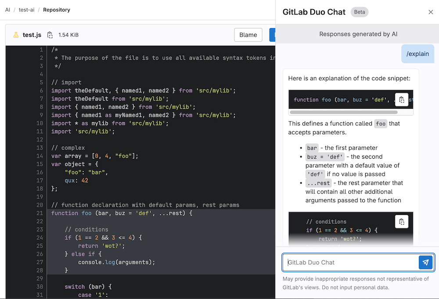Click the inline foo code badge in explanation
Screen dimensions: 439x299
[x=380, y=124]
